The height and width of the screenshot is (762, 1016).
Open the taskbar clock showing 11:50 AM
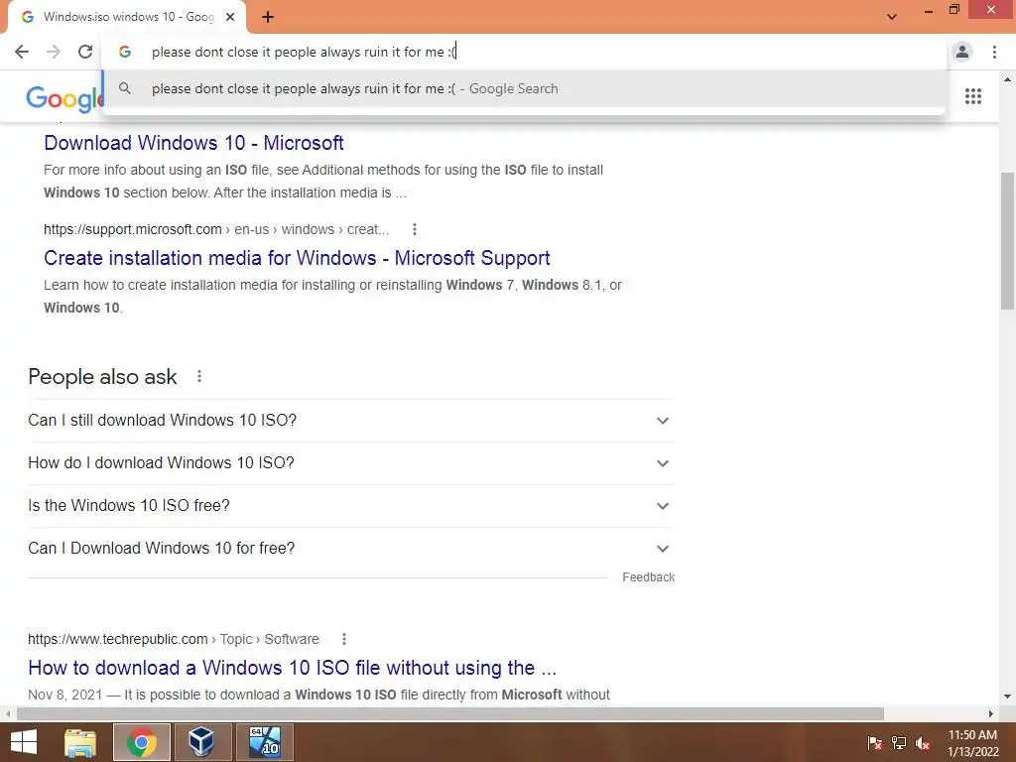point(972,743)
